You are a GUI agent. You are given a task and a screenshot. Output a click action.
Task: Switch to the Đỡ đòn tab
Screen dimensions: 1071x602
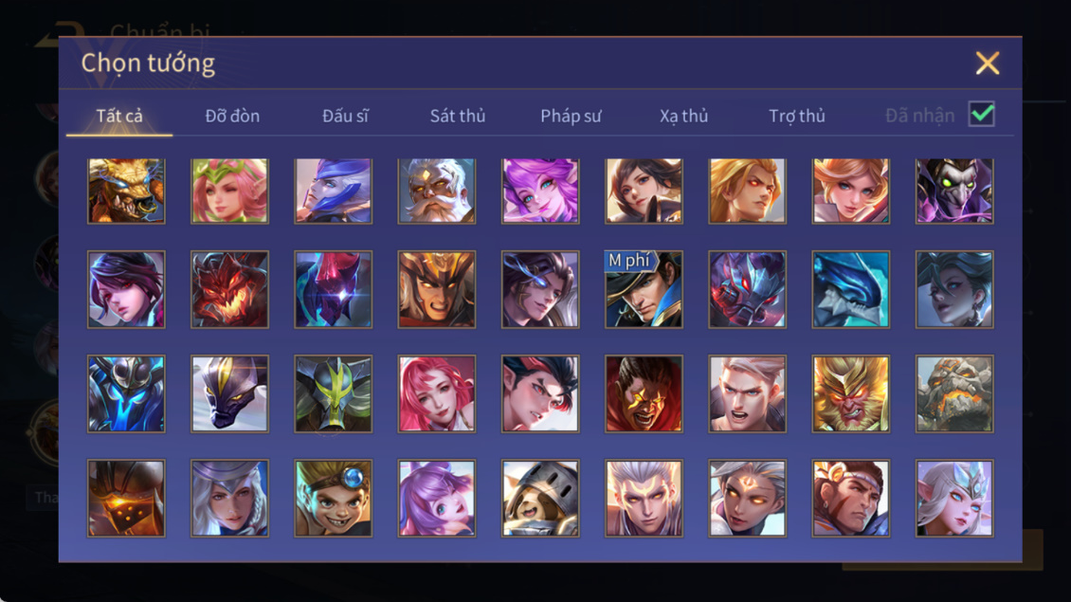tap(232, 117)
